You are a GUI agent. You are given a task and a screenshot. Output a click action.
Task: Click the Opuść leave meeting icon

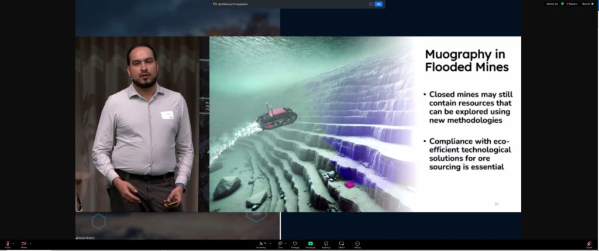[x=589, y=244]
